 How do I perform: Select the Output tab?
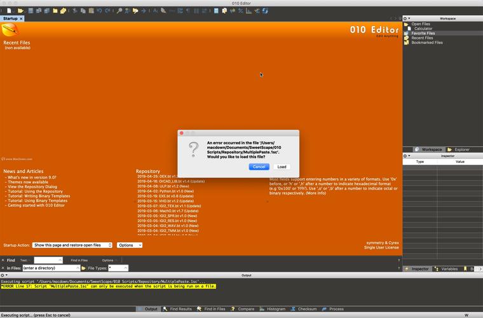coord(148,308)
